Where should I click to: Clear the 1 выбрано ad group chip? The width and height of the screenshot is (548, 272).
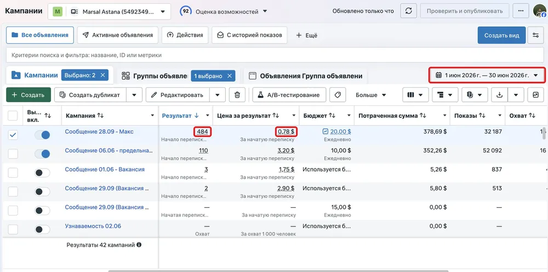click(x=229, y=76)
